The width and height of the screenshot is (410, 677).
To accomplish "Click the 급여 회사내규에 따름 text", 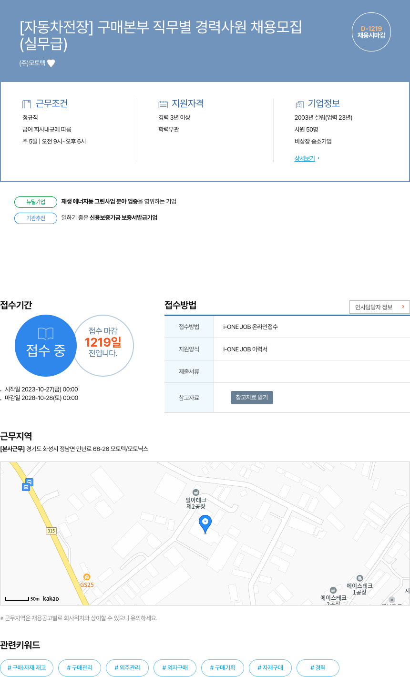I will click(x=47, y=130).
